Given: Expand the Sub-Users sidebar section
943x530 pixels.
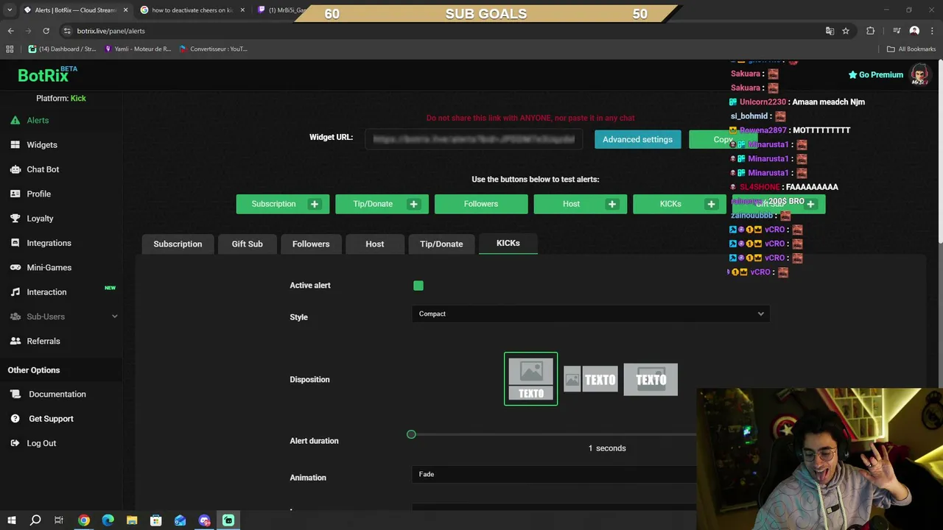Looking at the screenshot, I should click(63, 317).
